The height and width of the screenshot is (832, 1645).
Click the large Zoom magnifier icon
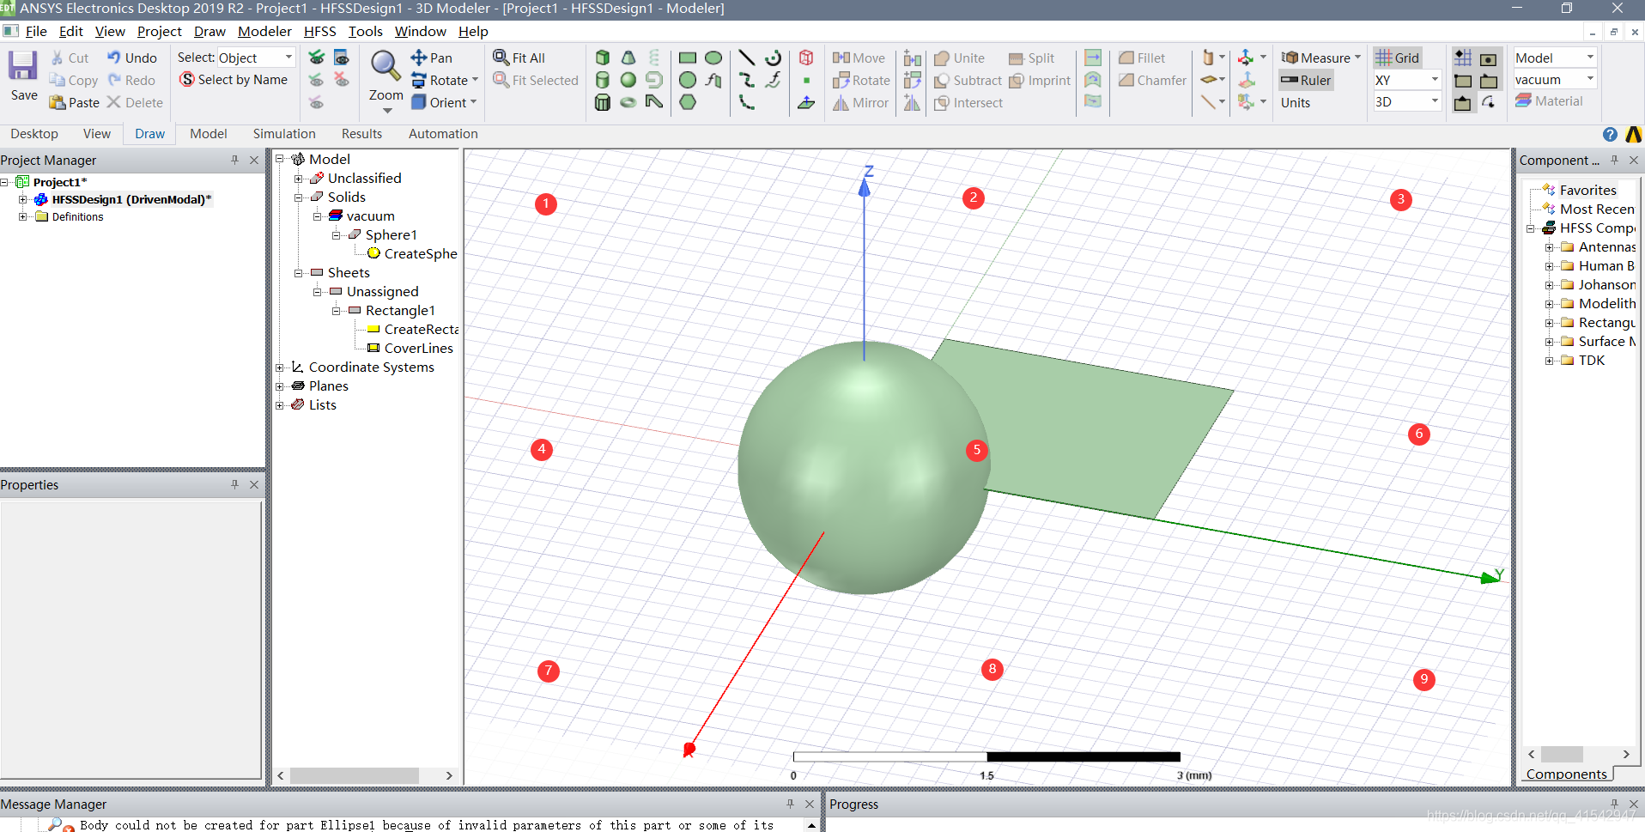(385, 66)
